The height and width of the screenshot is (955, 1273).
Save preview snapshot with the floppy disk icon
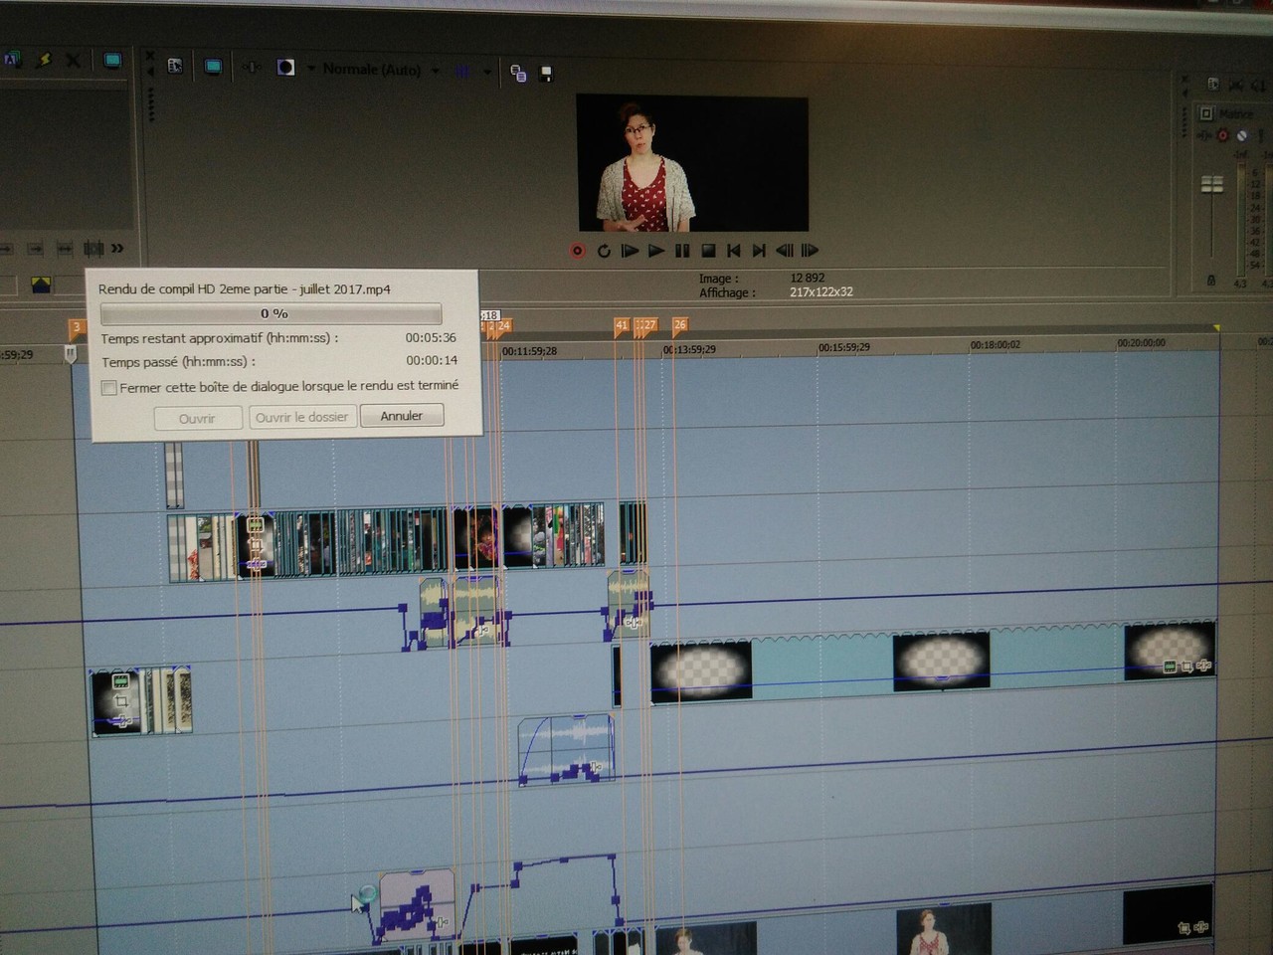click(546, 74)
